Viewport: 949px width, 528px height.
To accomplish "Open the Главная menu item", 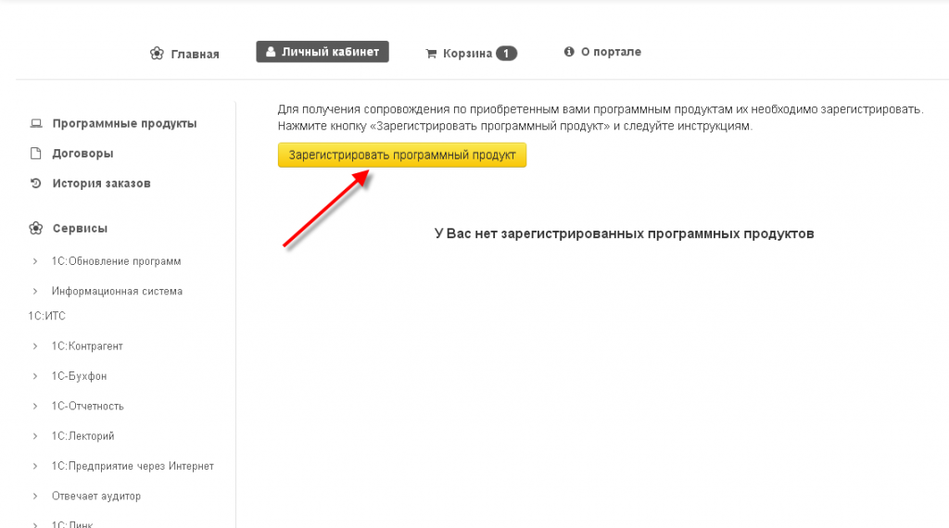I will point(195,54).
